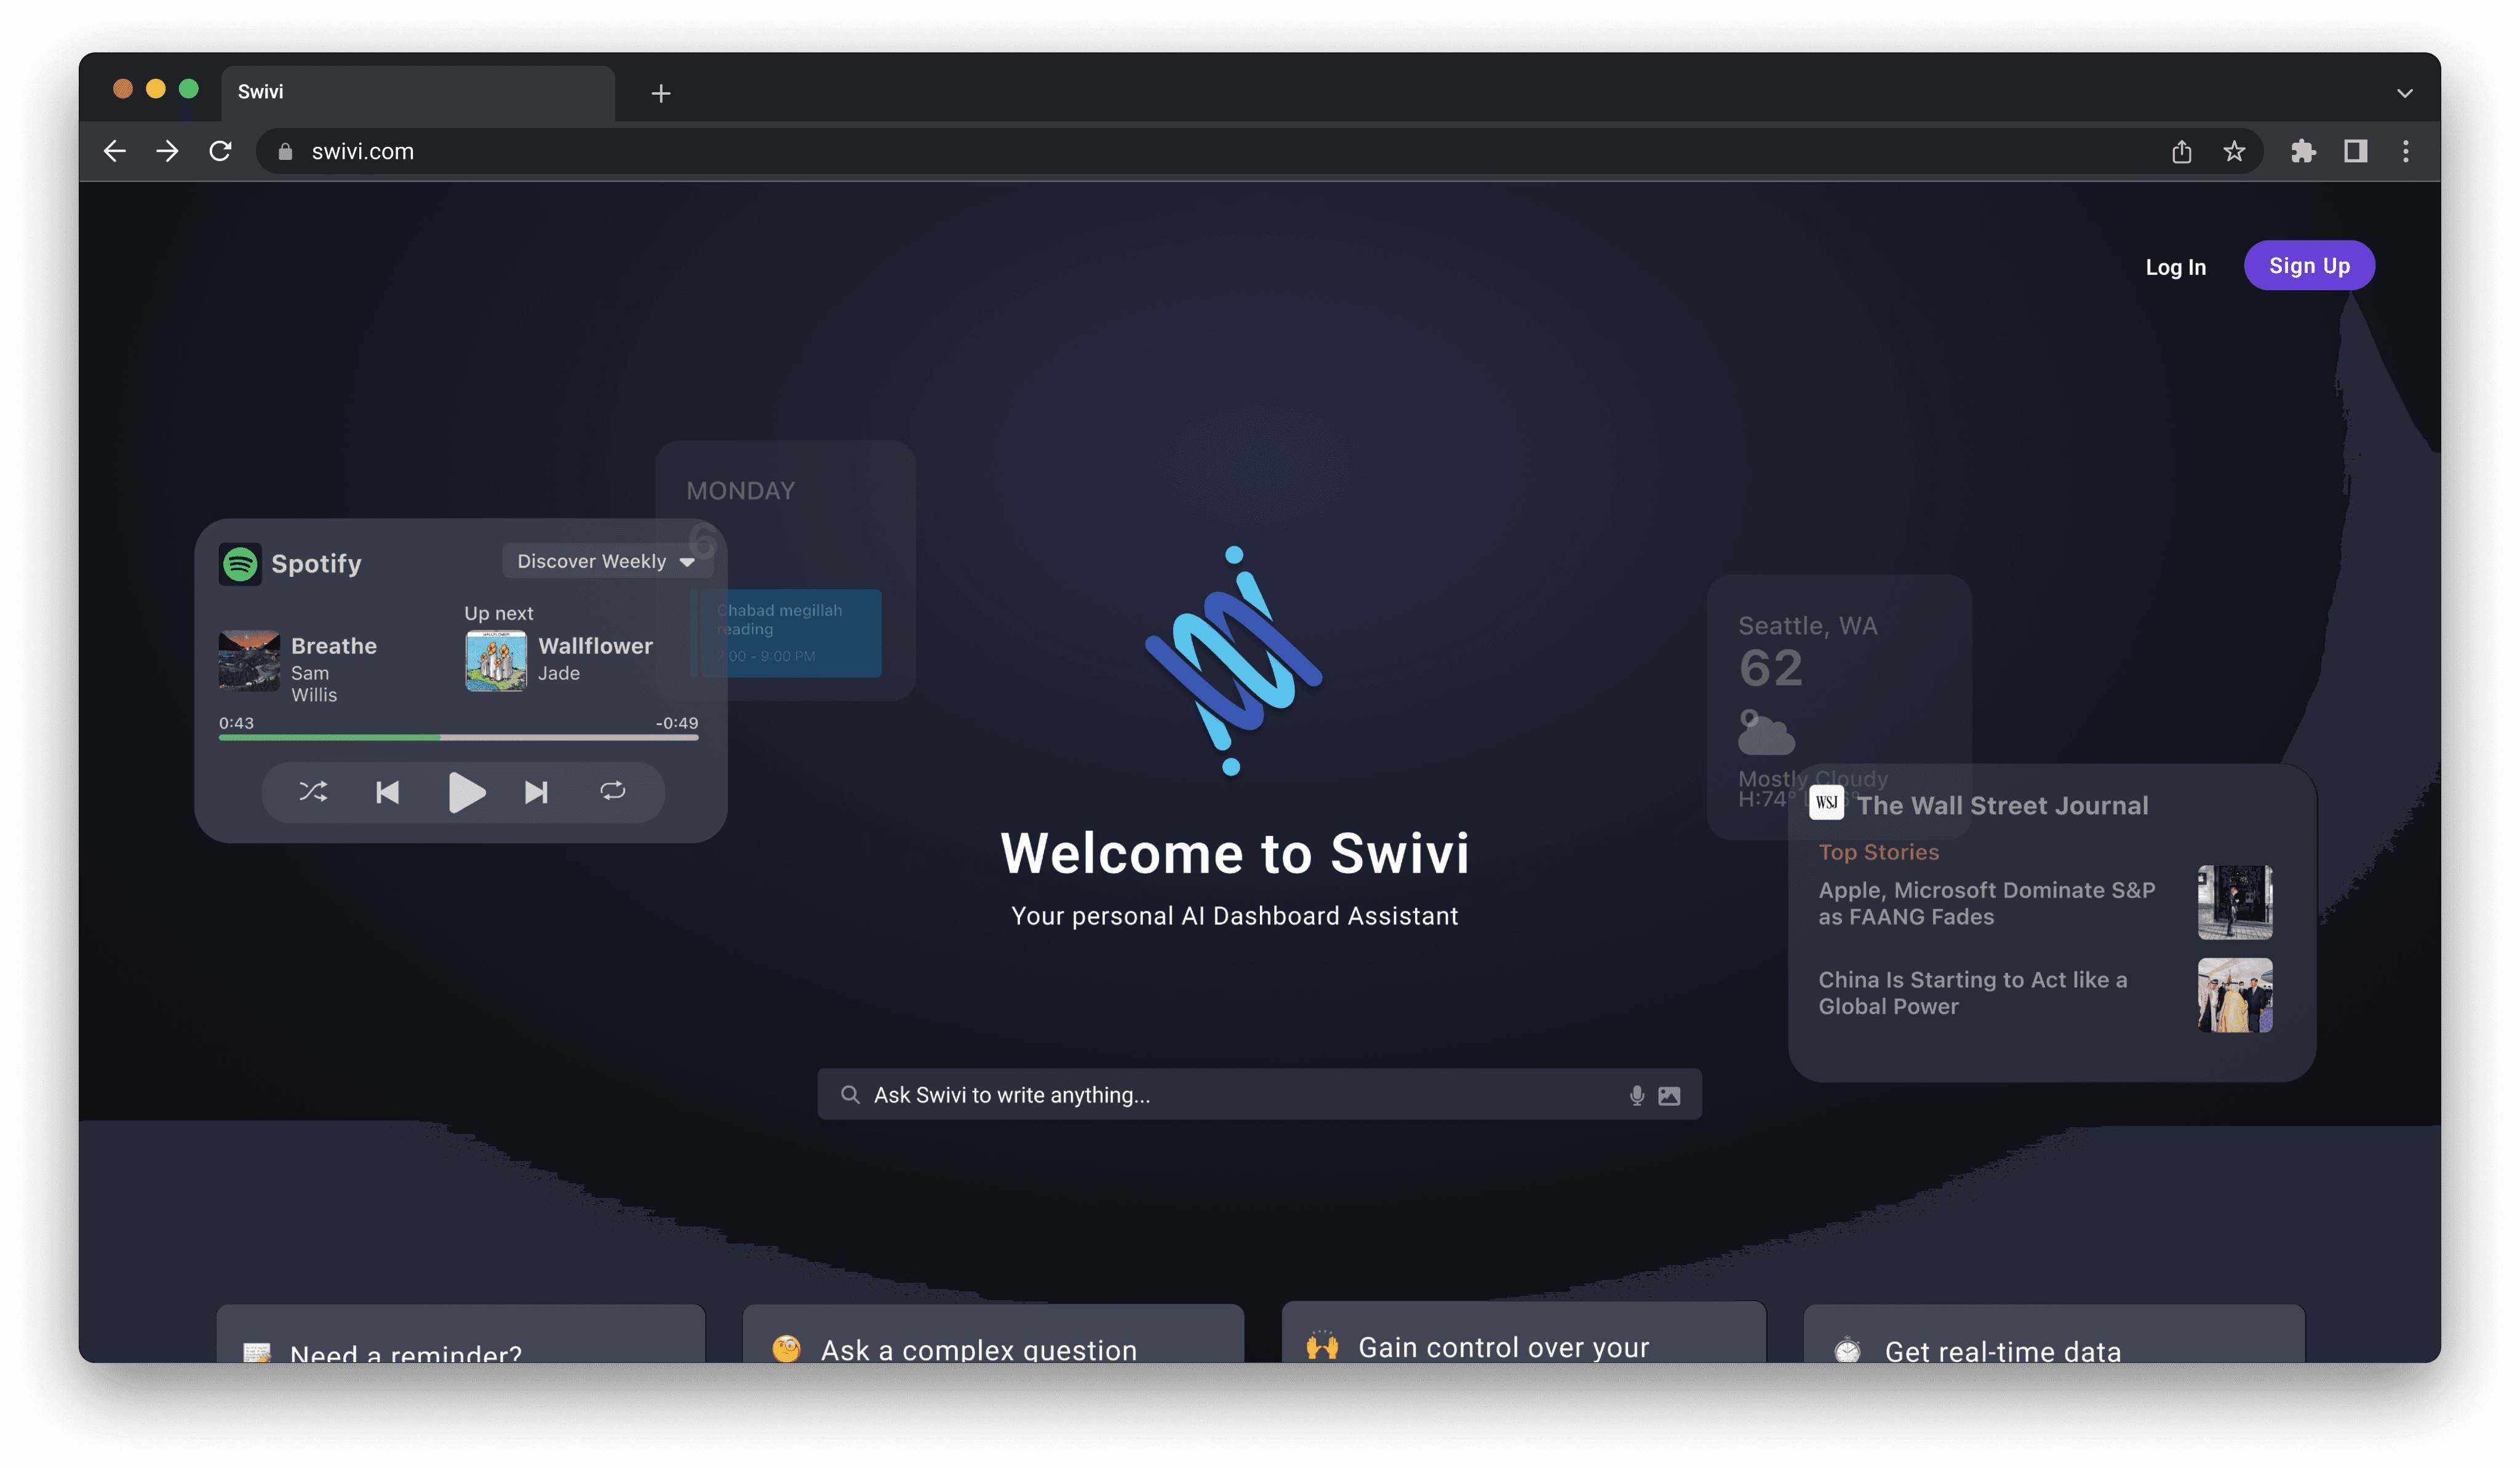Click the Ask Swivi search field
The height and width of the screenshot is (1468, 2520).
pyautogui.click(x=1259, y=1095)
